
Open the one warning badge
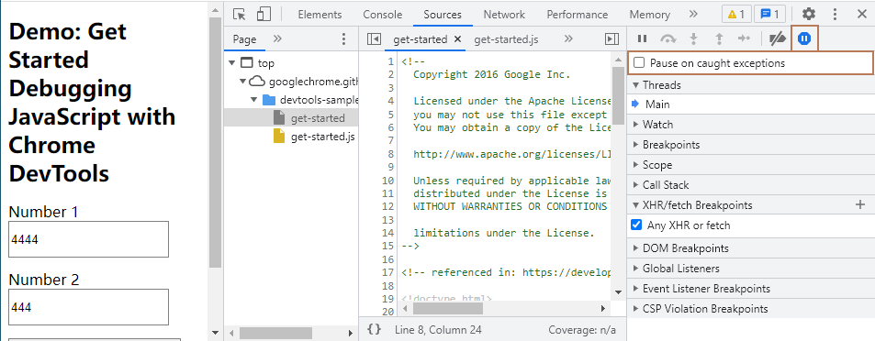[736, 15]
